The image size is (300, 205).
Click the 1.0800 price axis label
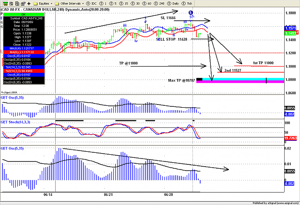(x=290, y=80)
